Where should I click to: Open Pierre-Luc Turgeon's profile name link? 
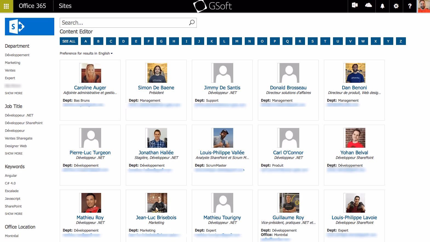pos(90,153)
